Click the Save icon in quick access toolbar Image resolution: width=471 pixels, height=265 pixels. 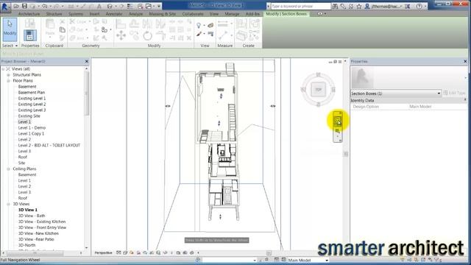tap(24, 6)
